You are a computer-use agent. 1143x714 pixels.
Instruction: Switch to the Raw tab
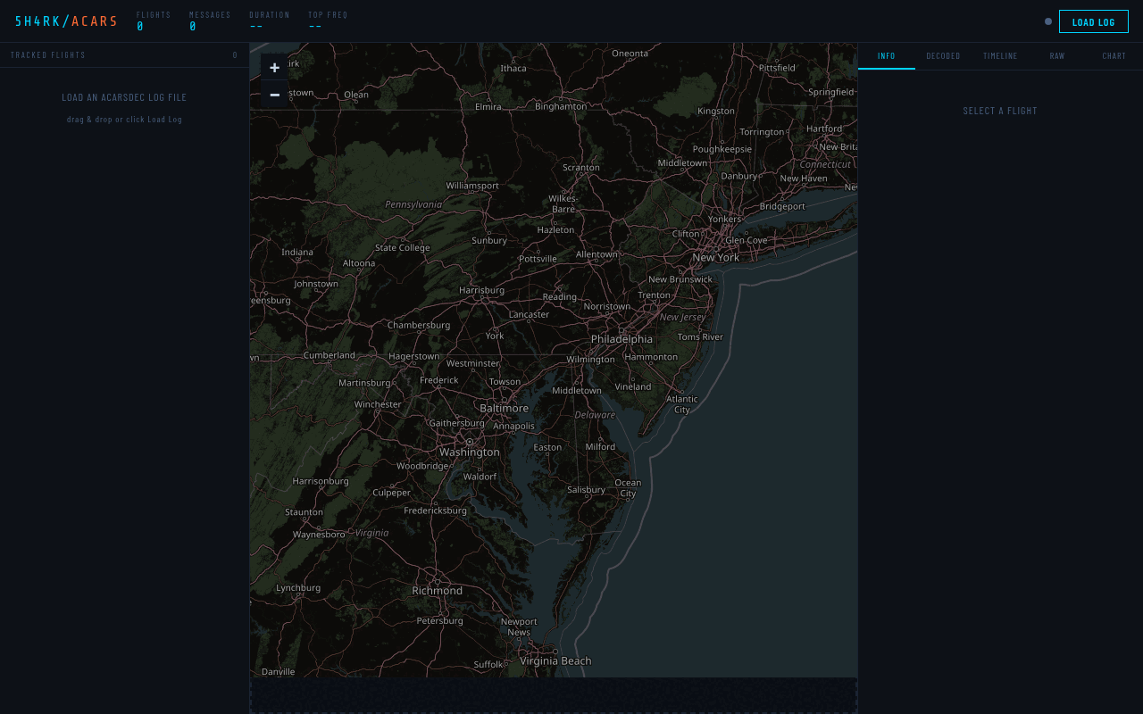pos(1057,55)
